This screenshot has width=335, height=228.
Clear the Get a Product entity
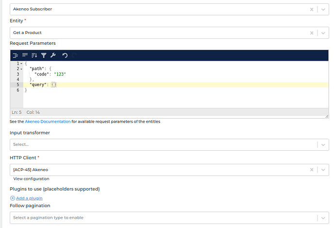click(x=312, y=33)
